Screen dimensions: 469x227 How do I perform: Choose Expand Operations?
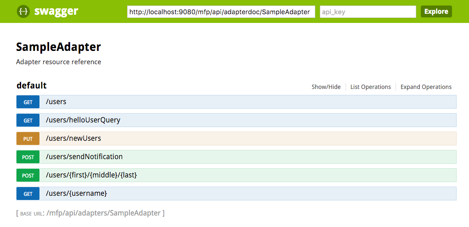click(x=426, y=87)
